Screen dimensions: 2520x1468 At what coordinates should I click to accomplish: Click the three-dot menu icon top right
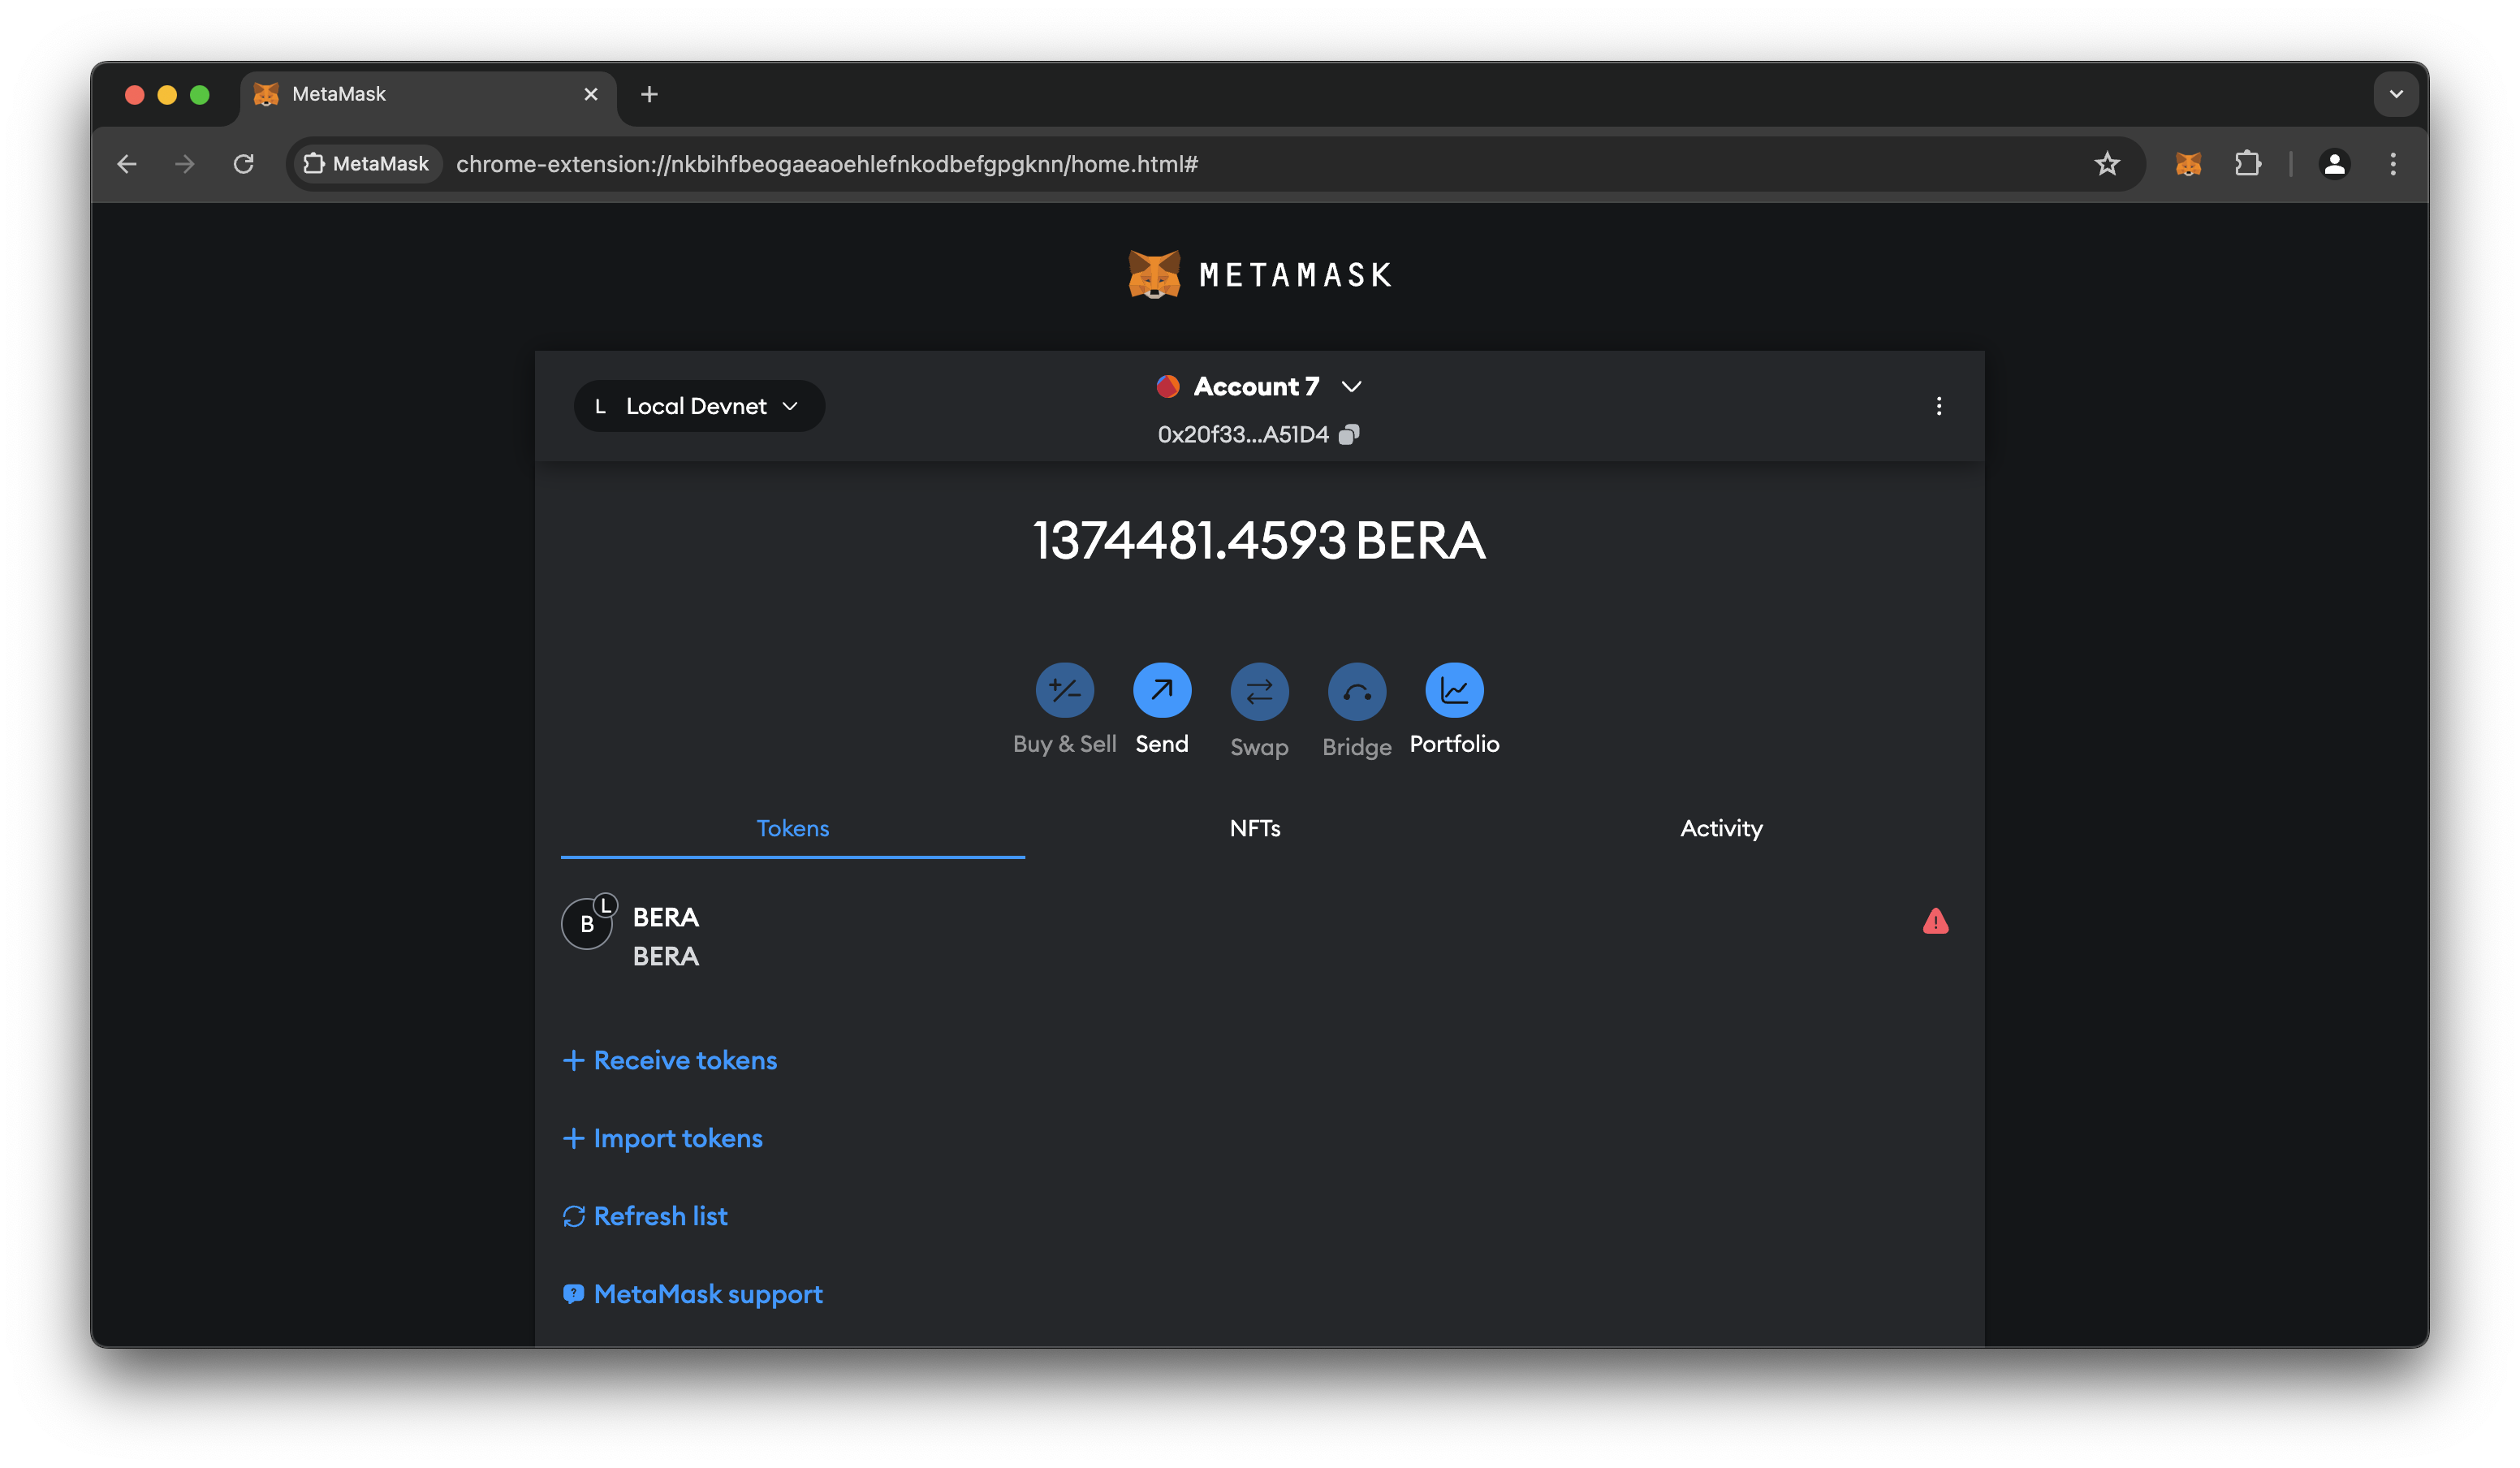click(x=1938, y=405)
